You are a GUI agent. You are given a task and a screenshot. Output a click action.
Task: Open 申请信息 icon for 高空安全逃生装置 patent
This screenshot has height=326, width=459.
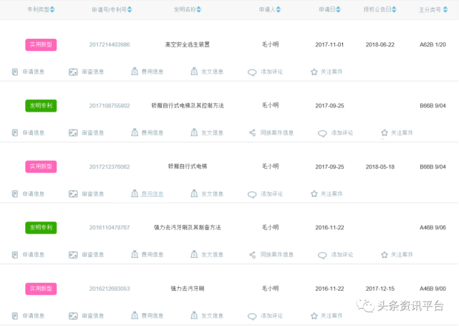tap(15, 72)
